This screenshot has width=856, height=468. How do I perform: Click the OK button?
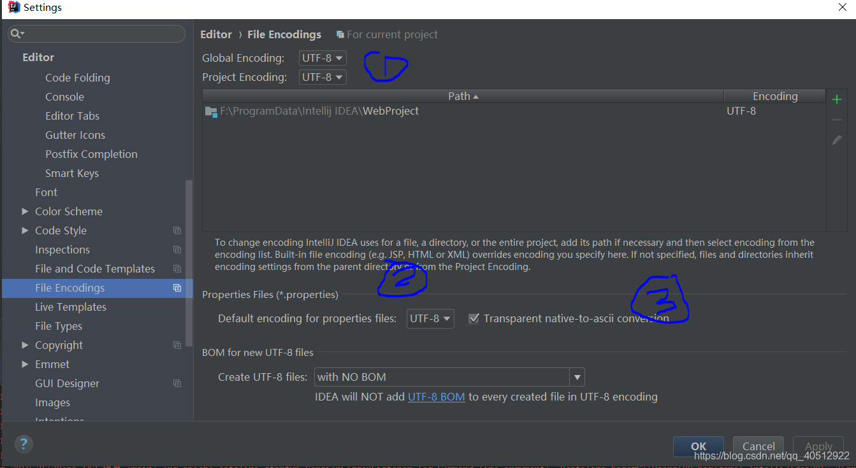[x=699, y=446]
